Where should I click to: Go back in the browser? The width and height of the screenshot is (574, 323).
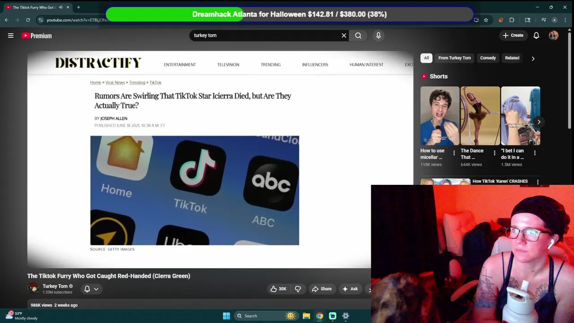[6, 20]
